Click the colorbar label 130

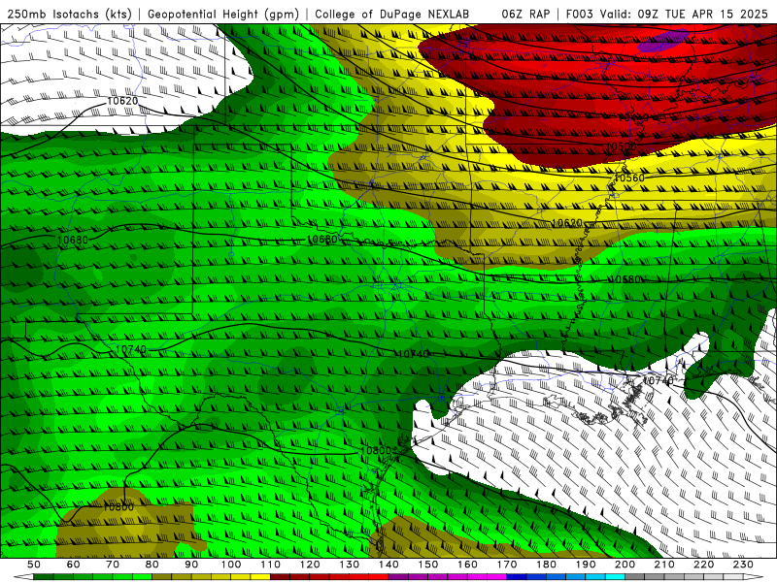tap(349, 565)
